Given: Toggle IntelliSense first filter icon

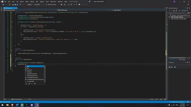Looking at the screenshot, I should (x=26, y=84).
